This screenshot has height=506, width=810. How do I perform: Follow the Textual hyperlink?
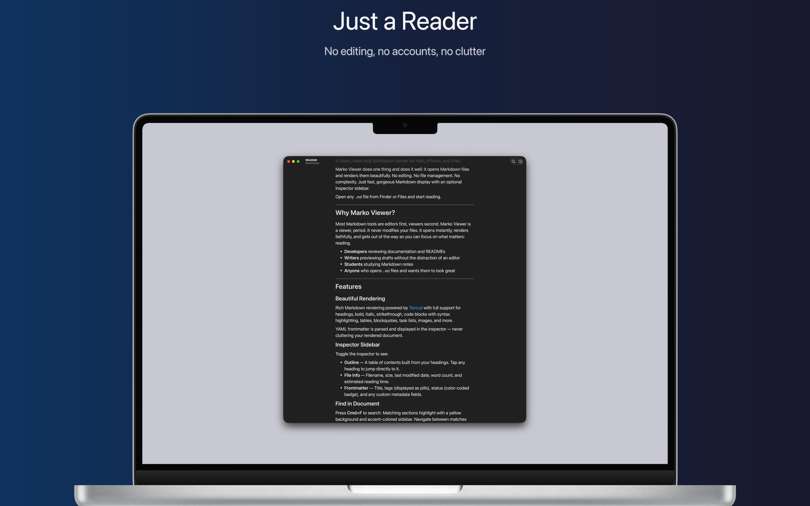point(415,308)
